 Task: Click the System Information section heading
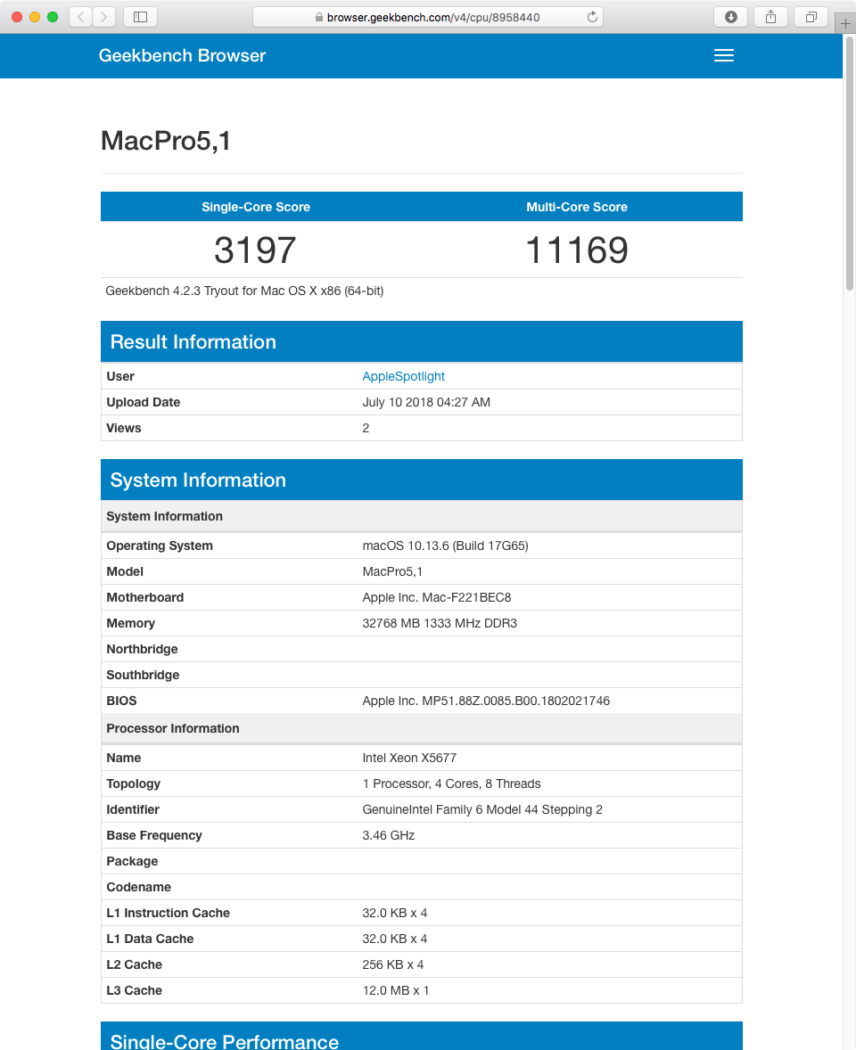(198, 480)
